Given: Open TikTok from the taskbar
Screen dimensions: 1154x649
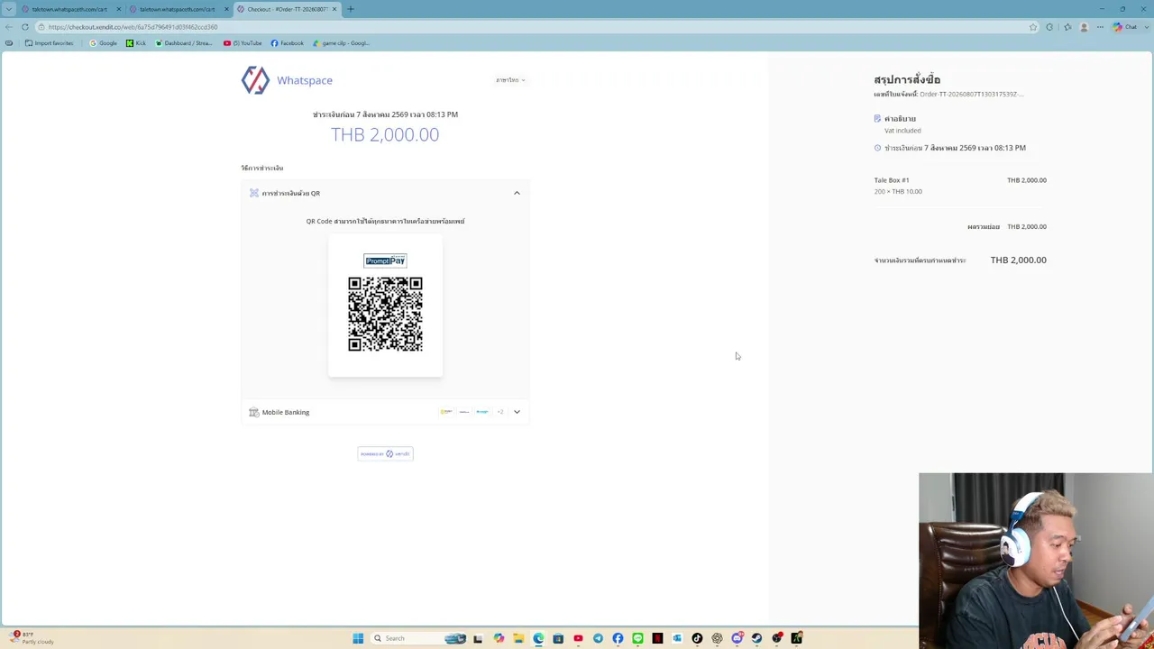Looking at the screenshot, I should coord(697,638).
